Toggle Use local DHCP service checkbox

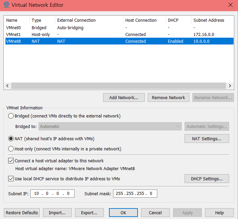[11, 179]
